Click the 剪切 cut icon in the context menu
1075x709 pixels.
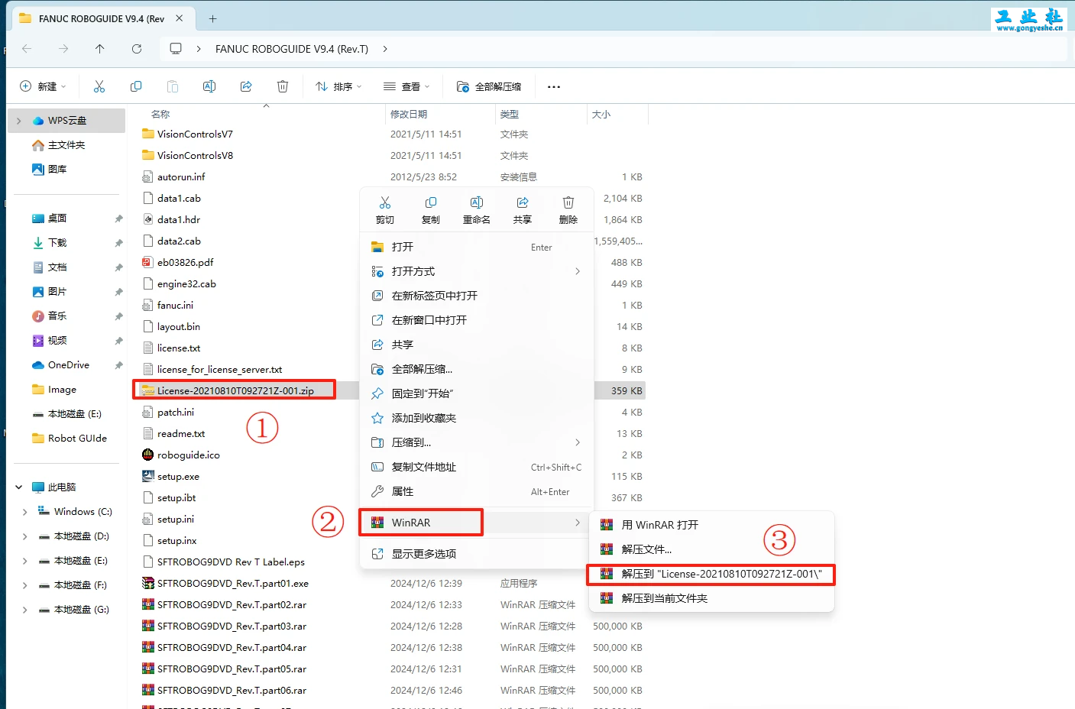point(385,202)
